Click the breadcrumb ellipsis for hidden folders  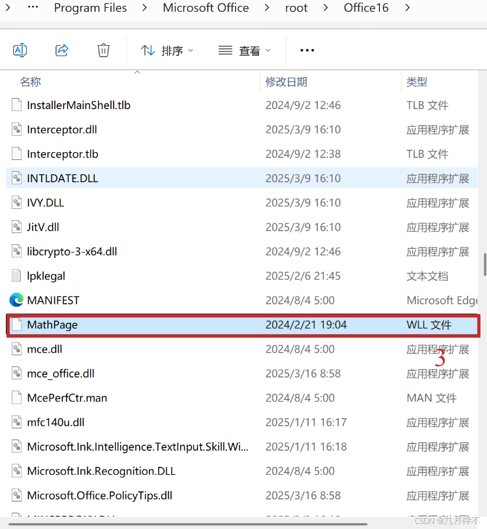point(33,7)
